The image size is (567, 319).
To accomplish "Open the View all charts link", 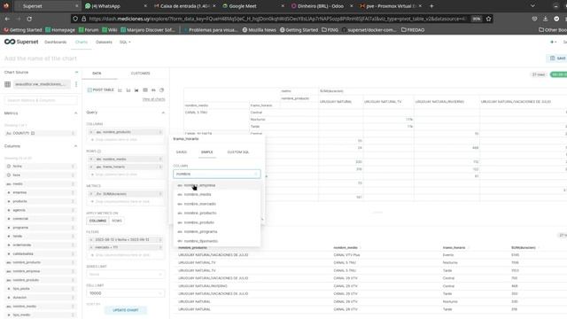I will tap(153, 99).
